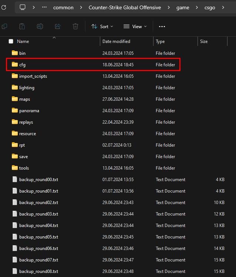The height and width of the screenshot is (277, 236).
Task: Click the Copy toolbar icon
Action: (x=4, y=27)
